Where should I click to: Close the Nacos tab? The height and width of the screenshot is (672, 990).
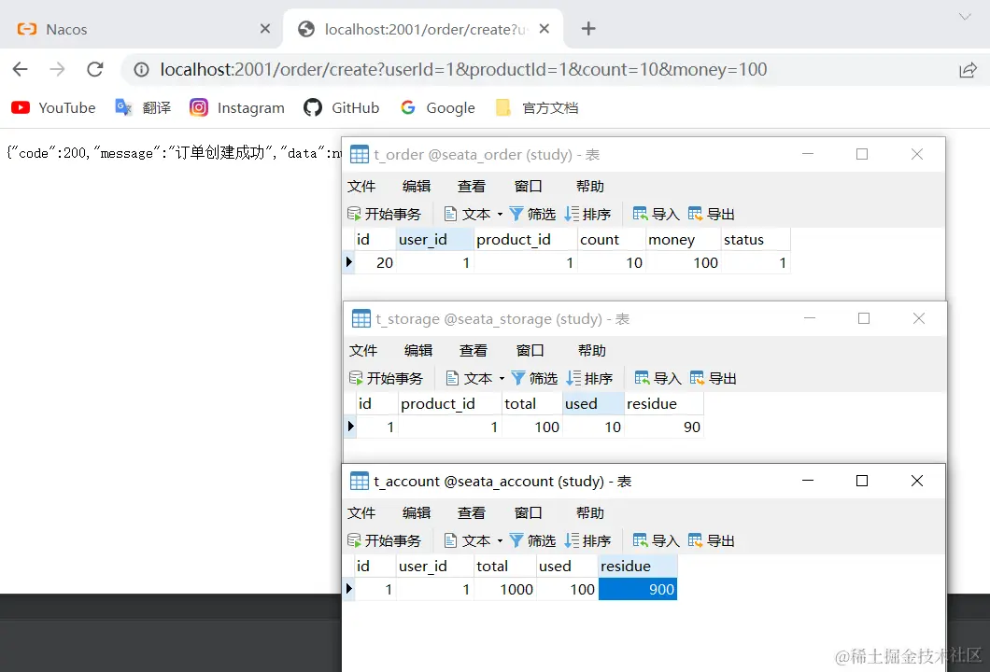click(x=265, y=29)
